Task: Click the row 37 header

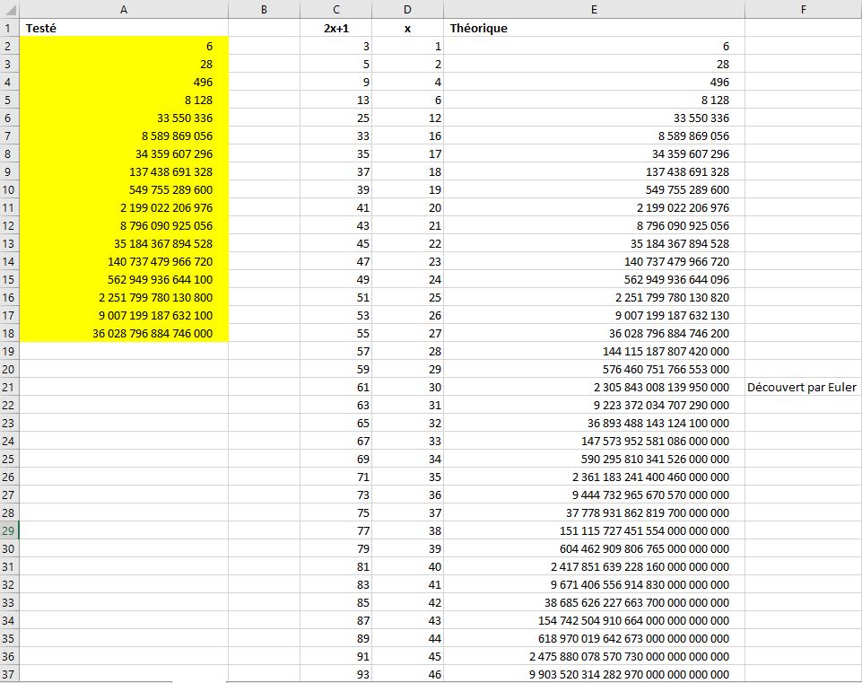Action: 9,674
